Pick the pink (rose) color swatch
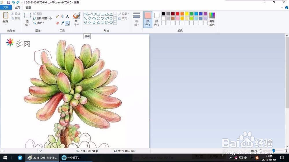This screenshot has height=162, width=289. click(x=177, y=18)
